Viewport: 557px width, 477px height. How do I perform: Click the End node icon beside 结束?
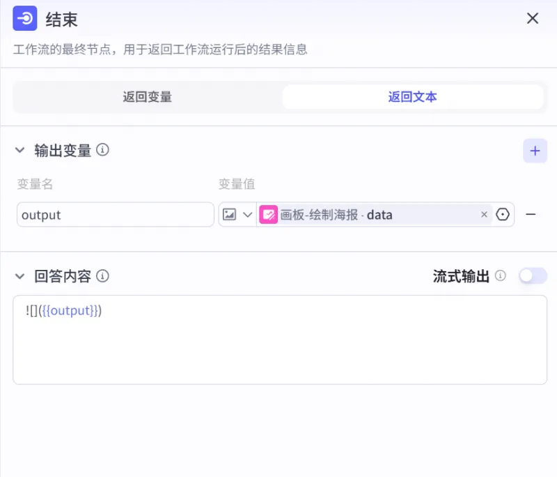pyautogui.click(x=25, y=19)
